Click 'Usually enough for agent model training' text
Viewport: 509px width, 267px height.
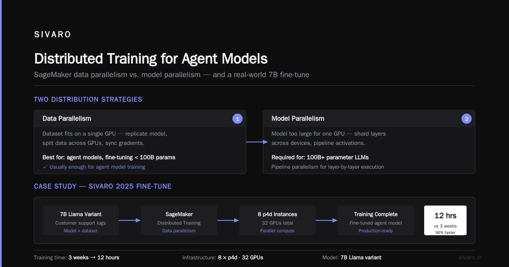98,167
